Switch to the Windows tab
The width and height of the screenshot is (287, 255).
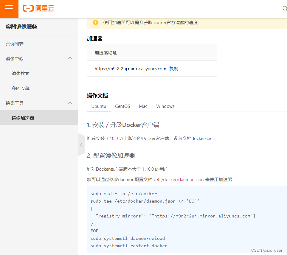pyautogui.click(x=165, y=106)
